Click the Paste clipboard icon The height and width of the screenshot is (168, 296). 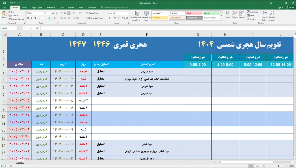coord(4,14)
